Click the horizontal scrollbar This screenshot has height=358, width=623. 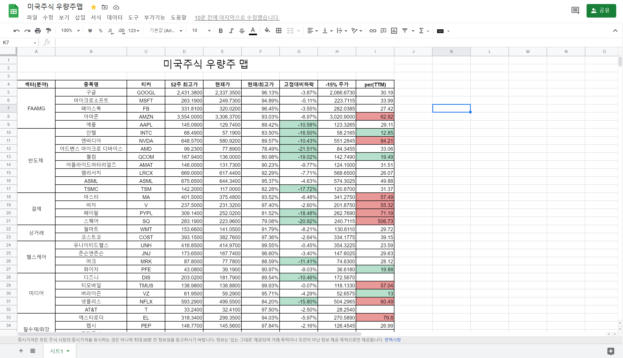(x=189, y=334)
